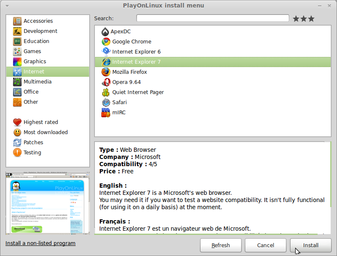The image size is (337, 256).
Task: Click the Graphics rainbow icon
Action: [17, 62]
